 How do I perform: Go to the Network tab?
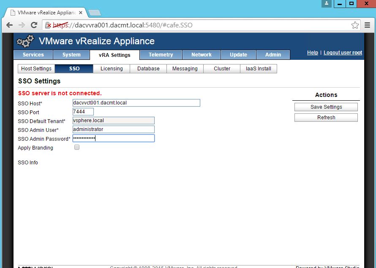click(202, 55)
